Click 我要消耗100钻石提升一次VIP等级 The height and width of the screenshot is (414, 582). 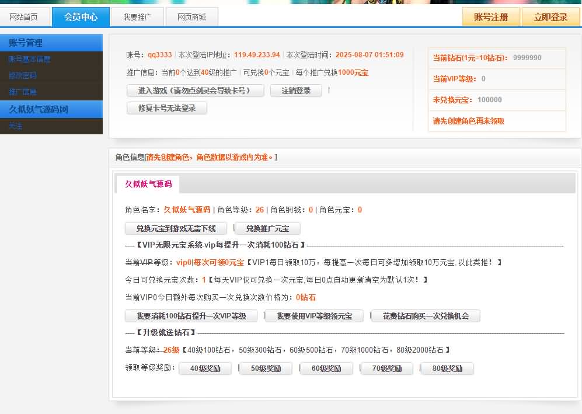[x=190, y=316]
